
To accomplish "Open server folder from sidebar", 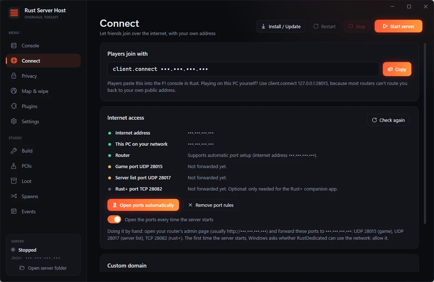I will [x=43, y=268].
